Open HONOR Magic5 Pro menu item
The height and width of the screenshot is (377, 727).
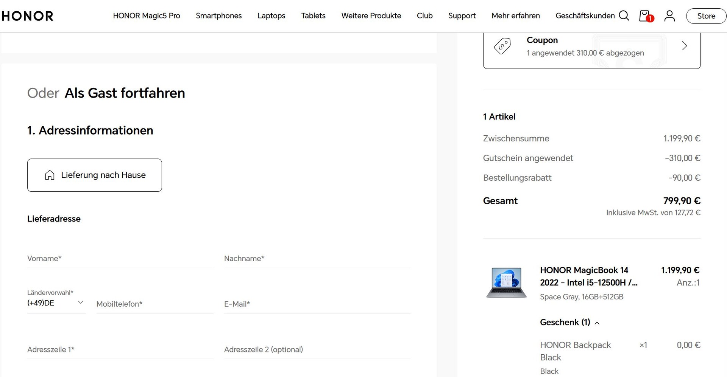click(147, 16)
